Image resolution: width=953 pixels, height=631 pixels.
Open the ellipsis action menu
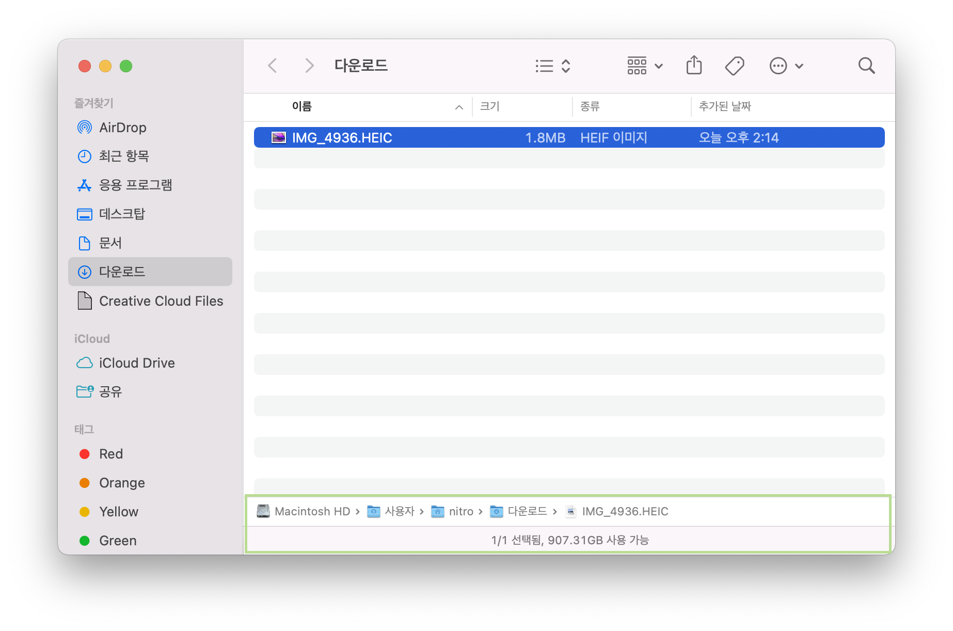(x=786, y=66)
